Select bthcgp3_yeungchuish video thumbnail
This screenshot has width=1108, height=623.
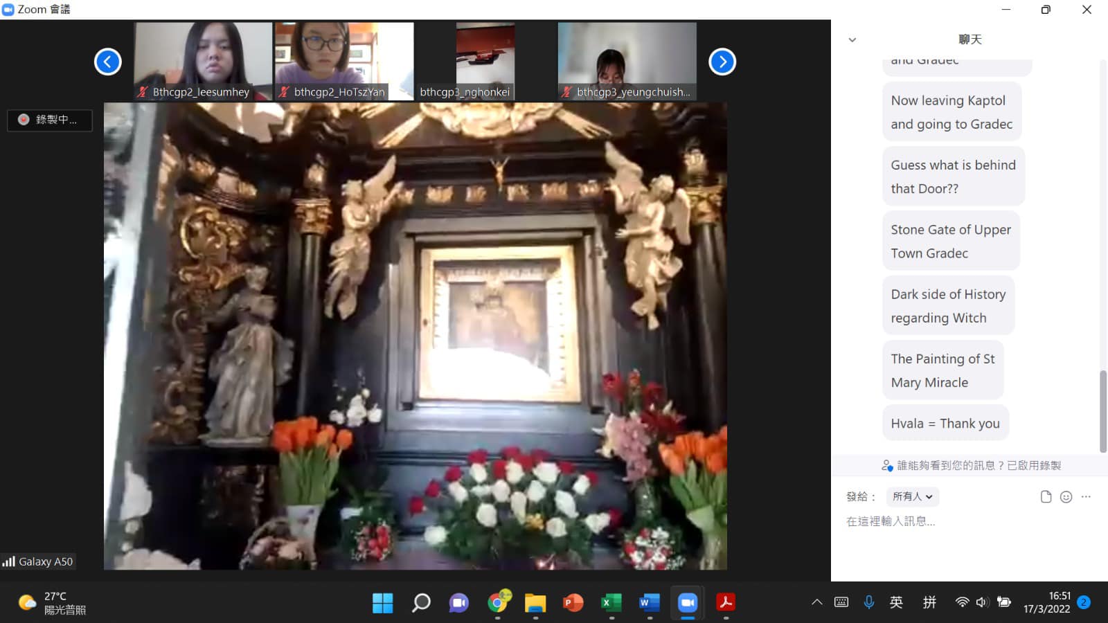pos(627,62)
